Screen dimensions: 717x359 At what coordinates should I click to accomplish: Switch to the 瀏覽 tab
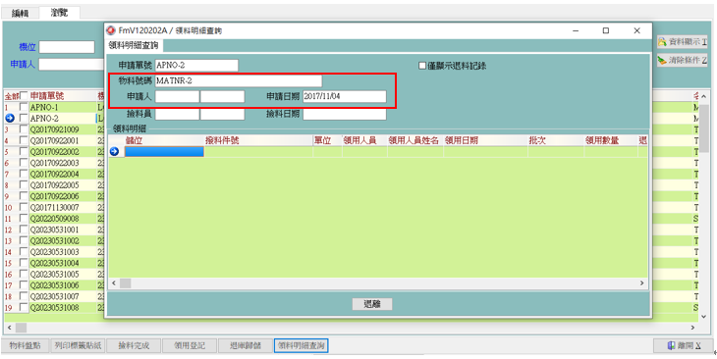click(x=60, y=13)
